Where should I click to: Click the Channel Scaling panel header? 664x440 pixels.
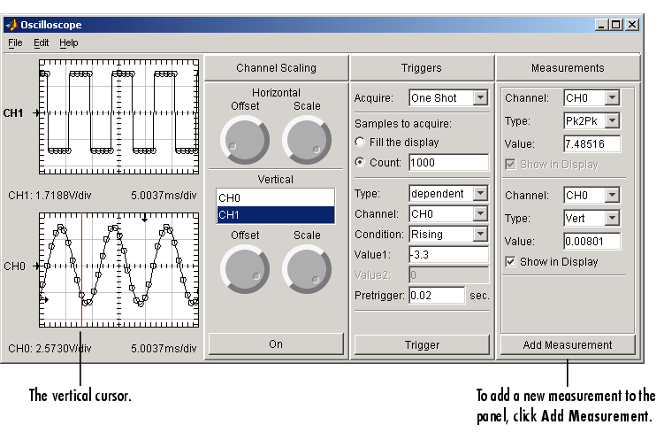pos(276,68)
